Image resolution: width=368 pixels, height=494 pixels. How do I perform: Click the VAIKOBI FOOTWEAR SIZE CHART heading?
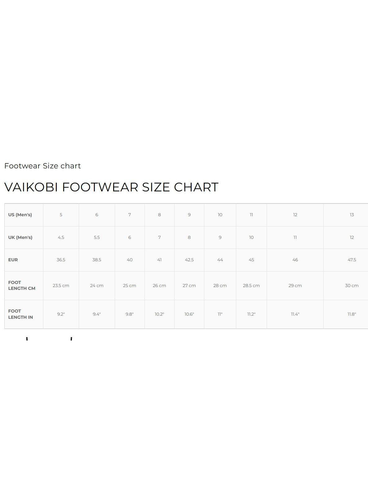[111, 187]
